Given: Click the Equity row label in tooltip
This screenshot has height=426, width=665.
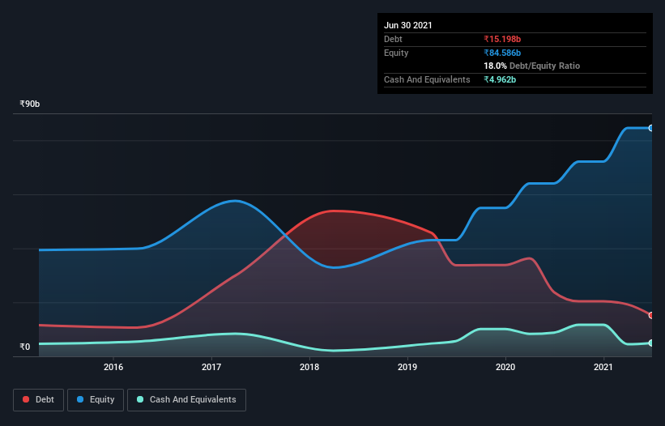Looking at the screenshot, I should click(396, 53).
